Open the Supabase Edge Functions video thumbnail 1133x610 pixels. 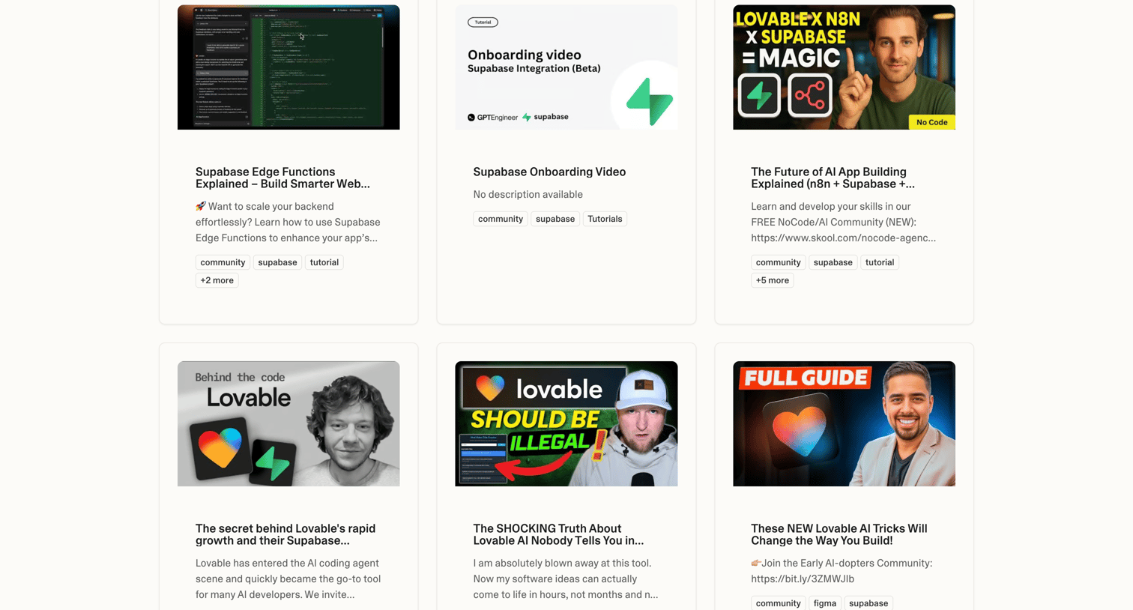click(288, 67)
